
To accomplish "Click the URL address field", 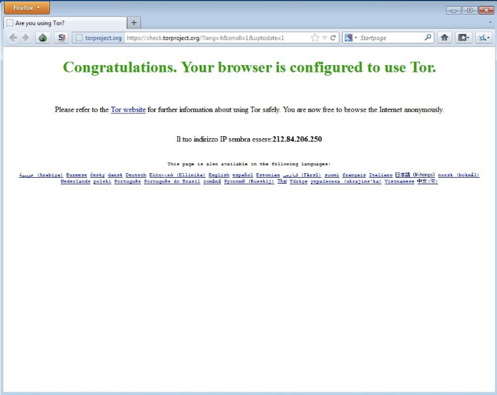I will click(217, 38).
